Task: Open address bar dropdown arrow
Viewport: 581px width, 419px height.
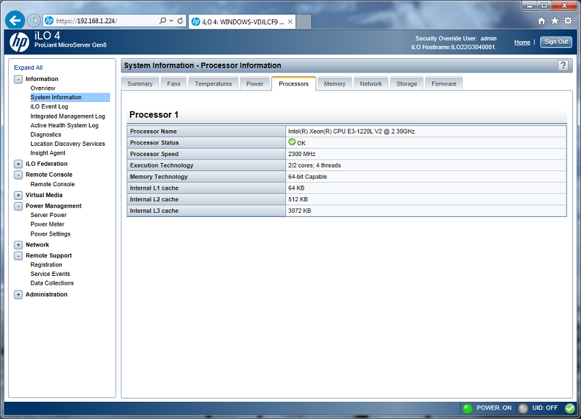Action: [171, 21]
